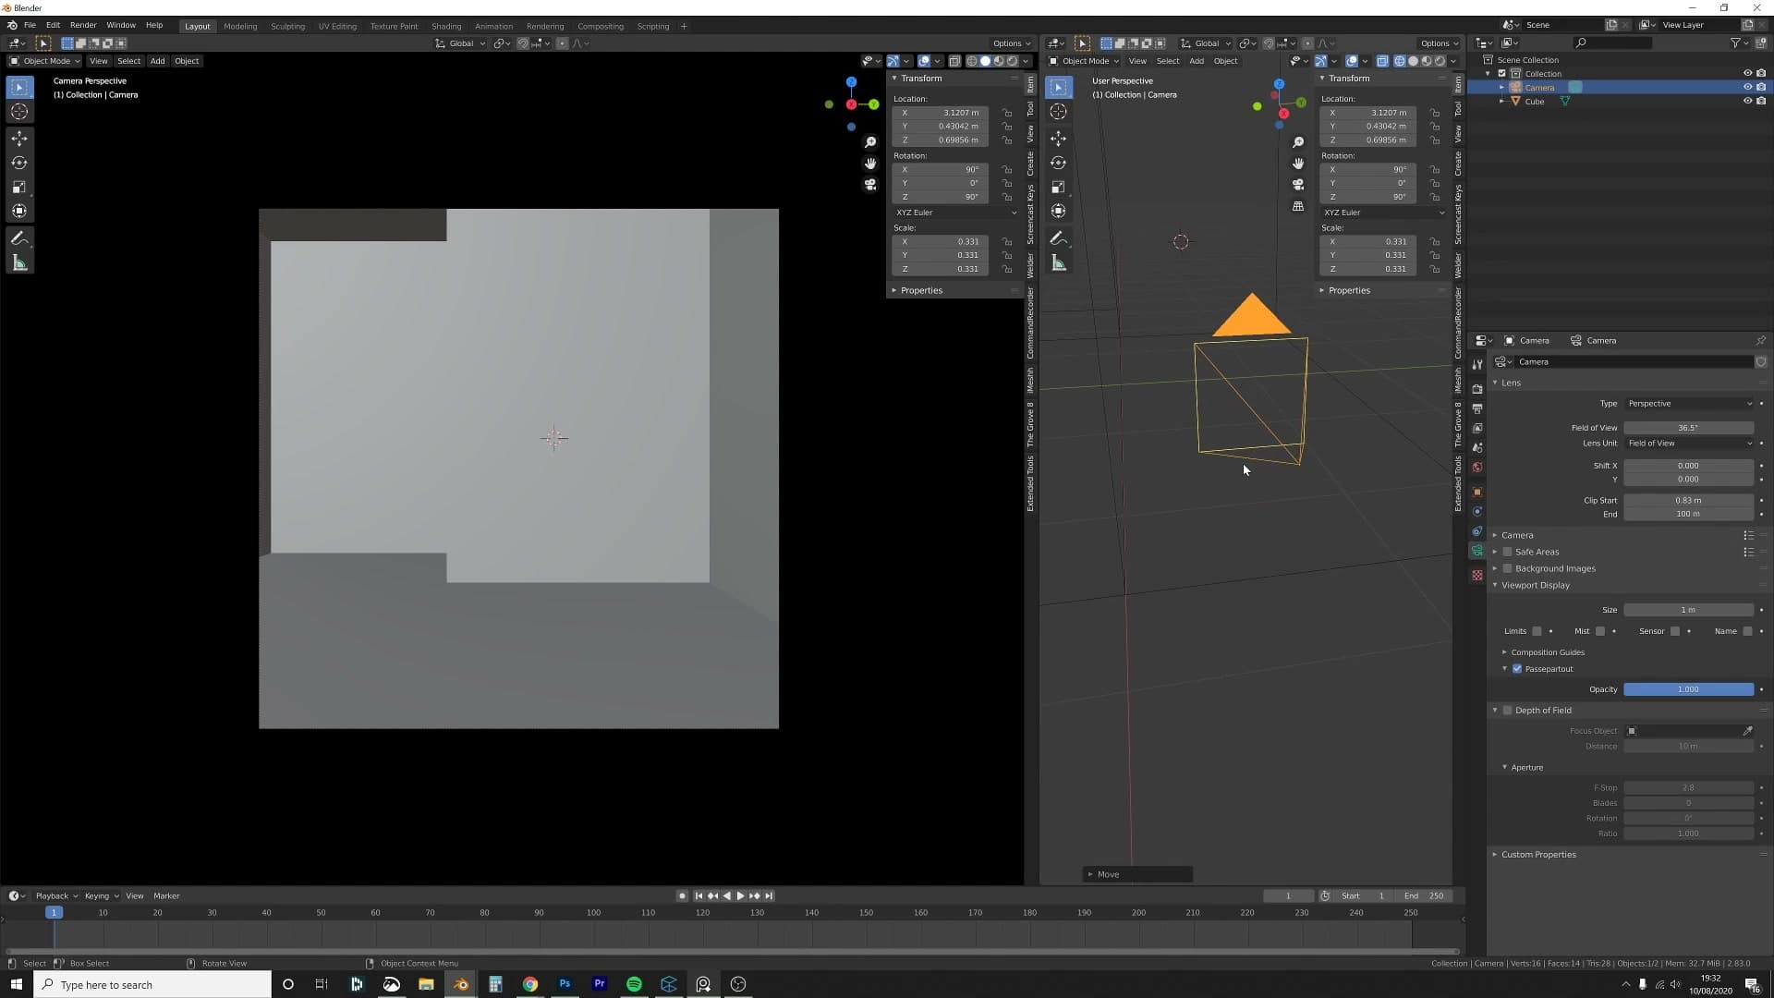Open Lens Unit Field of View dropdown
The image size is (1774, 998).
(1689, 444)
